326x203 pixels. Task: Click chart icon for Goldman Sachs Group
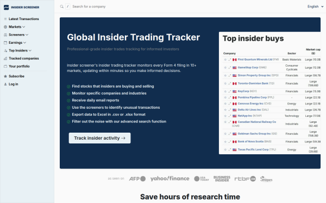(x=230, y=134)
